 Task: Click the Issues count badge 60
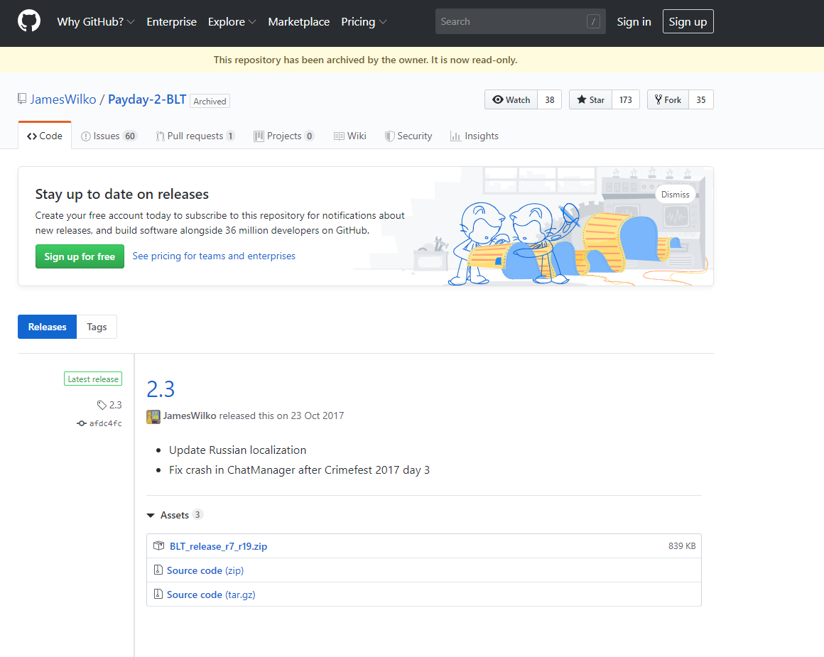[130, 136]
